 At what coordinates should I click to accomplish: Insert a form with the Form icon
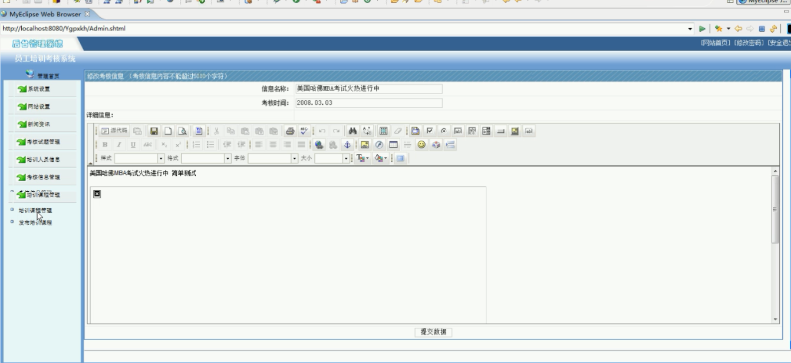tap(415, 131)
